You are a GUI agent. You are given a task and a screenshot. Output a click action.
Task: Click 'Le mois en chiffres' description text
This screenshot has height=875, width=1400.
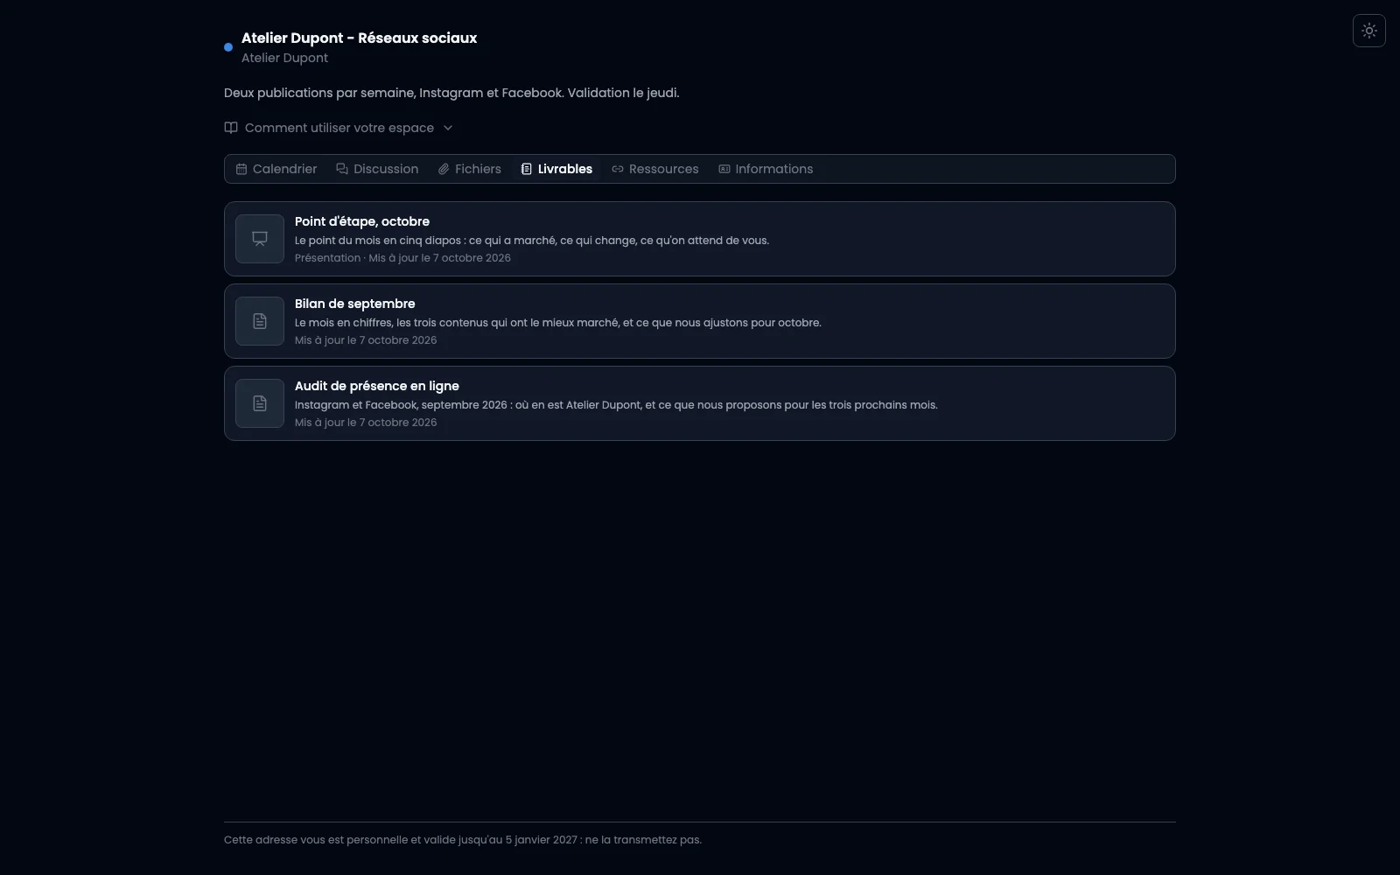tap(558, 323)
